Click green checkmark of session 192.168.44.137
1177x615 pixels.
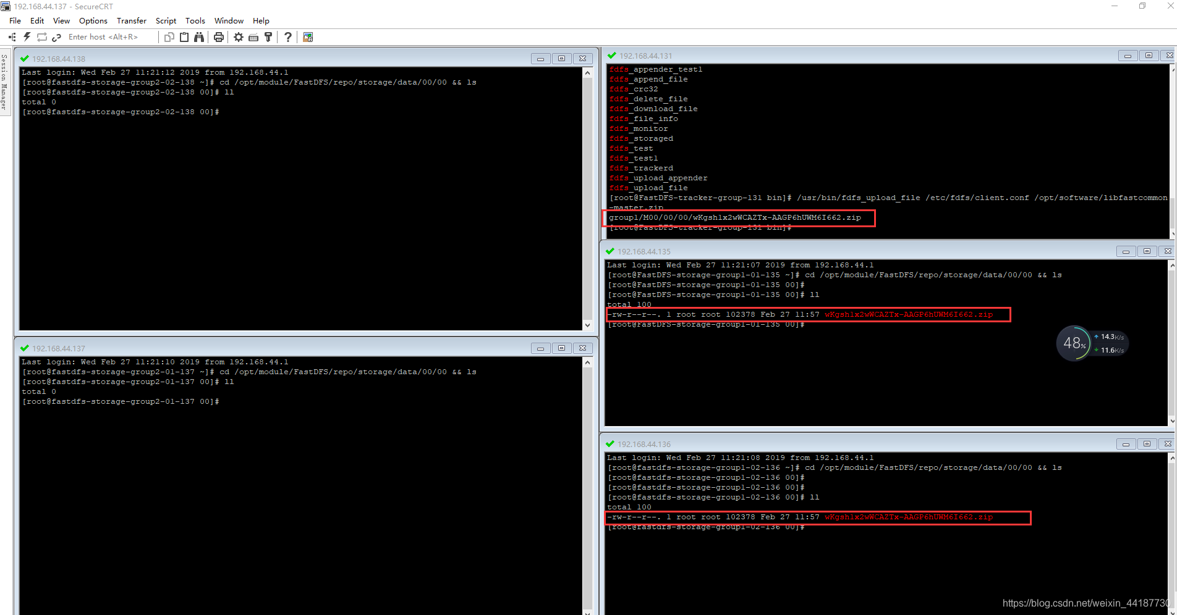click(x=25, y=348)
